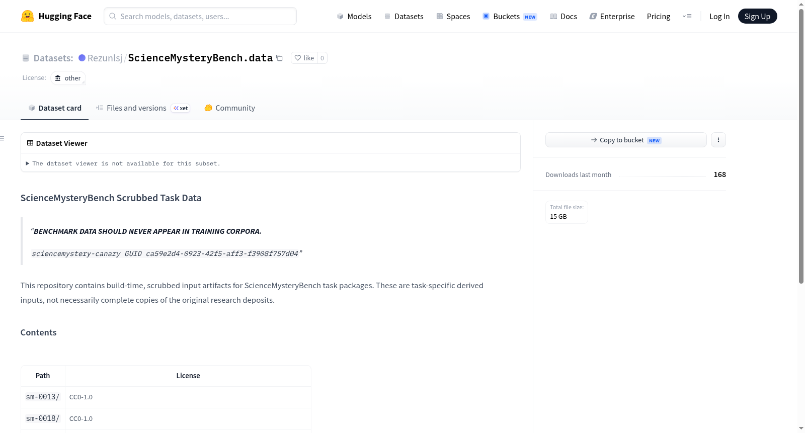Screen dimensions: 805x433
Task: Go to Datasets in top navigation
Action: click(404, 16)
